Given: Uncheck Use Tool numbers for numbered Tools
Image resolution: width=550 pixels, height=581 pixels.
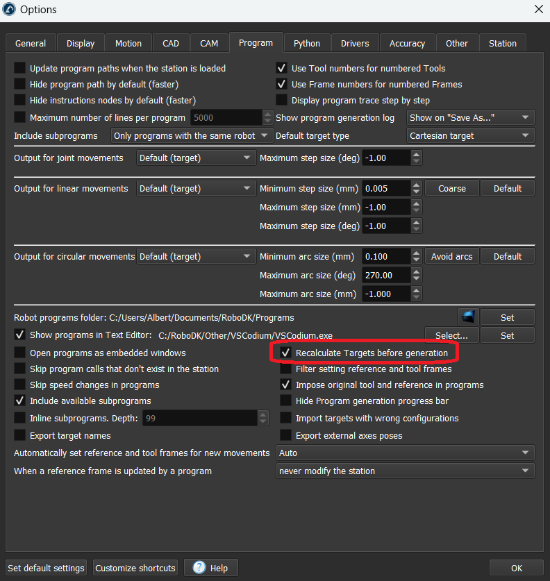Looking at the screenshot, I should 281,69.
